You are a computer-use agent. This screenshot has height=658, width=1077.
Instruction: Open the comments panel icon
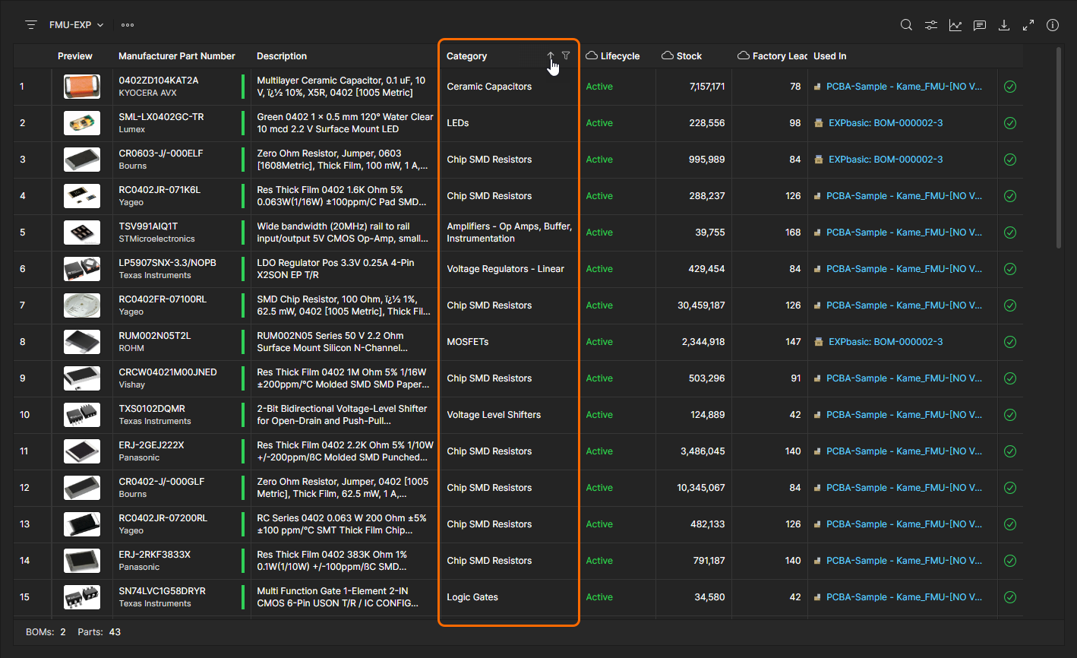[980, 25]
